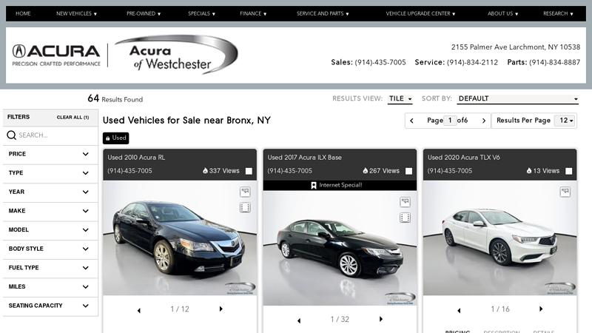This screenshot has width=592, height=333.
Task: Click the views flame icon on Acura RL
Action: 205,171
